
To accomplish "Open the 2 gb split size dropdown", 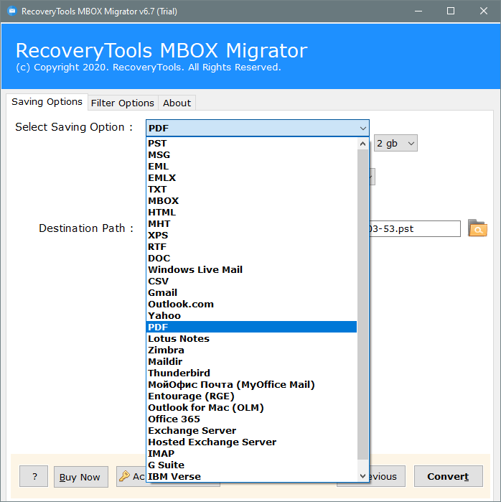I will pos(395,143).
